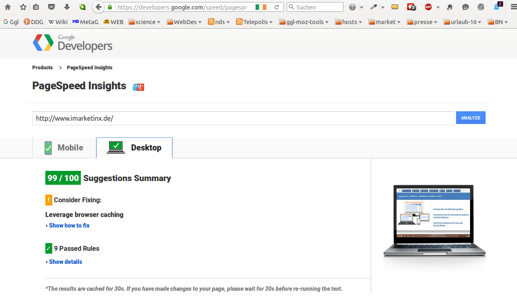Follow the PageSpeed Insights breadcrumb link
The width and height of the screenshot is (517, 303).
coord(89,68)
